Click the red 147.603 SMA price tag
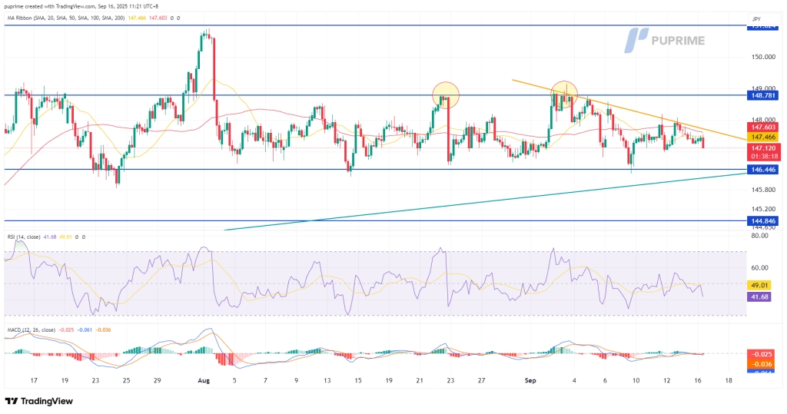Screen dimensions: 787x414 coord(765,126)
